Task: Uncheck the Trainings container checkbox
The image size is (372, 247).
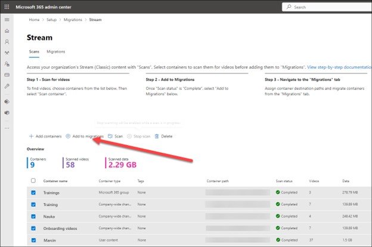Action: coord(33,192)
